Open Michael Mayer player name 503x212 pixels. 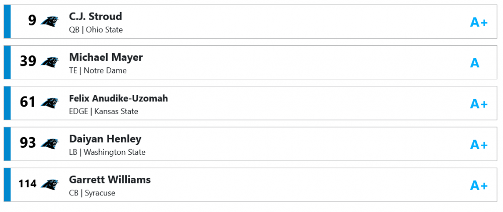click(106, 57)
